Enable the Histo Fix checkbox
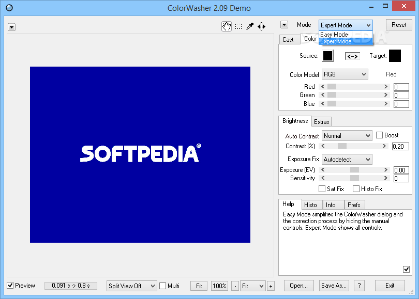Viewport: 419px width, 299px height. click(x=356, y=189)
